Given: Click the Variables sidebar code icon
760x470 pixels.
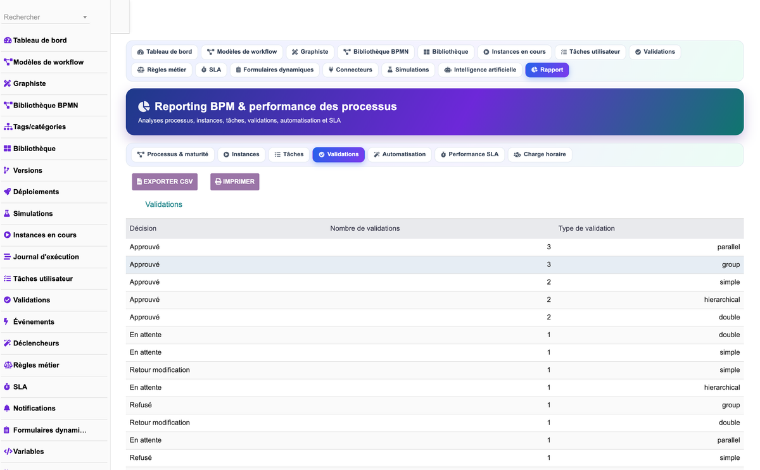Looking at the screenshot, I should (8, 452).
